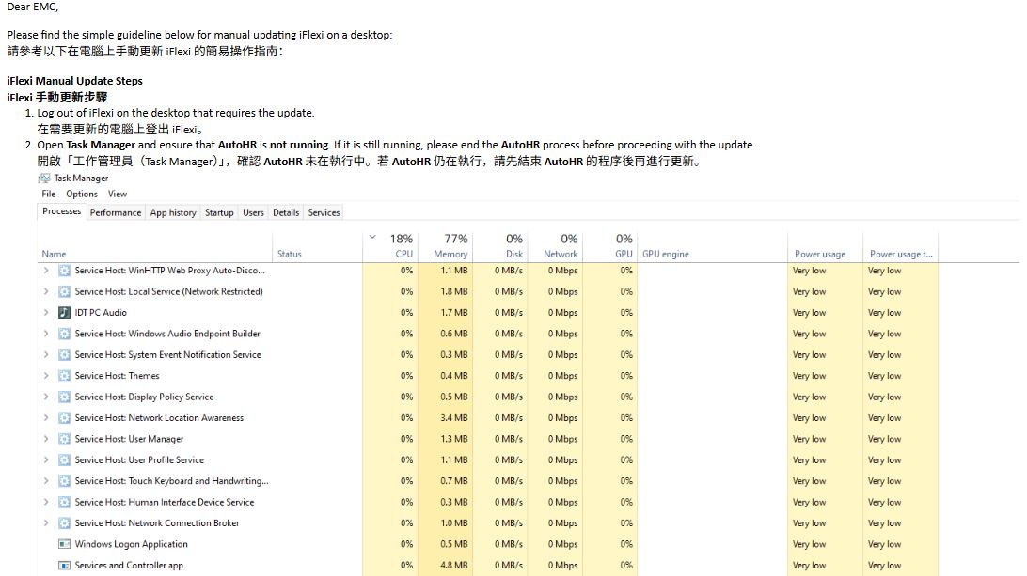Click the 1.8 MB memory value
Screen dimensions: 1027x576
pos(454,291)
